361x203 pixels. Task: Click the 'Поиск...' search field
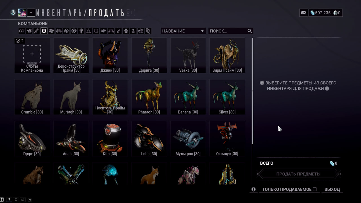(228, 31)
